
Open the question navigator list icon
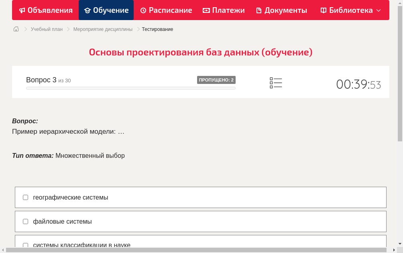[276, 82]
